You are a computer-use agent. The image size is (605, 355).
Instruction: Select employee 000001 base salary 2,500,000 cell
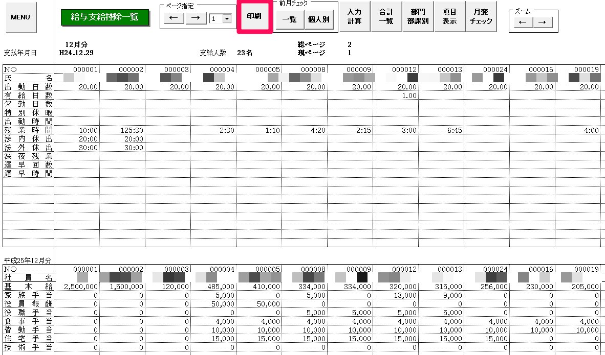77,287
